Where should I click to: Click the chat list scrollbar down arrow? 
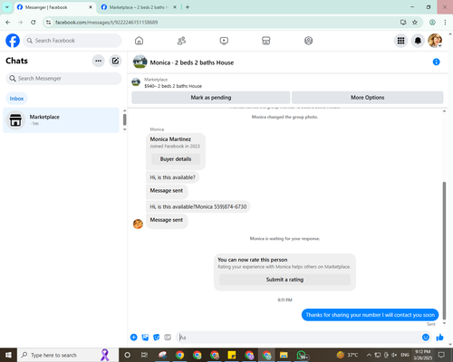(124, 129)
